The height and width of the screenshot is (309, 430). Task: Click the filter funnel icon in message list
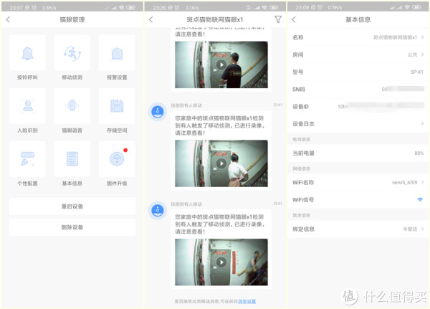(277, 19)
